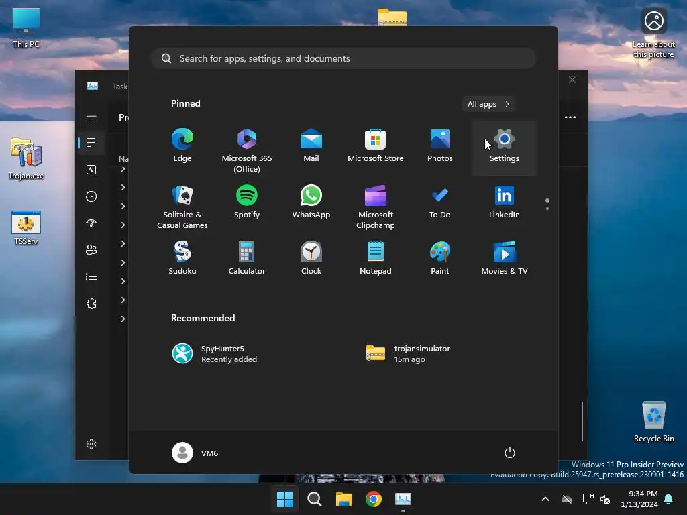
Task: Select Task Manager Processes icon
Action: (91, 143)
